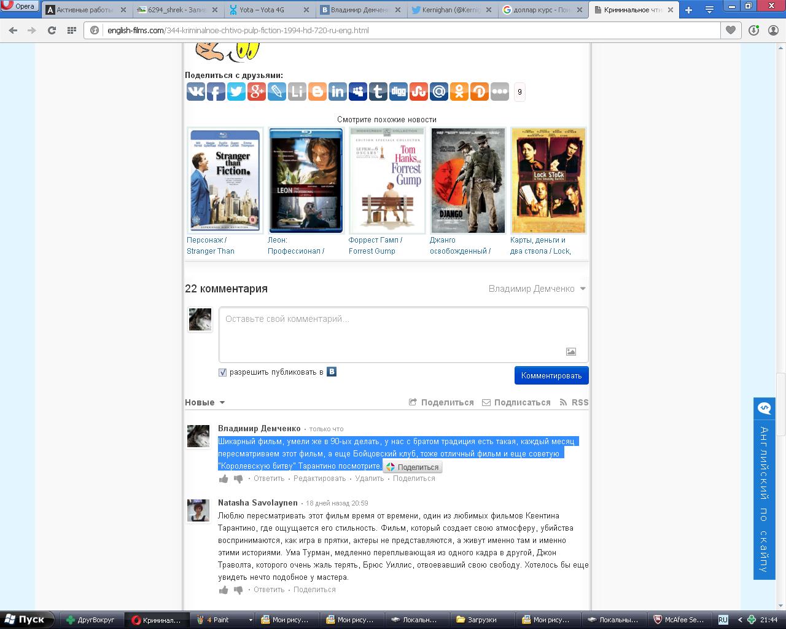Open the 'Stranger than Fiction' poster
786x629 pixels.
pyautogui.click(x=225, y=181)
